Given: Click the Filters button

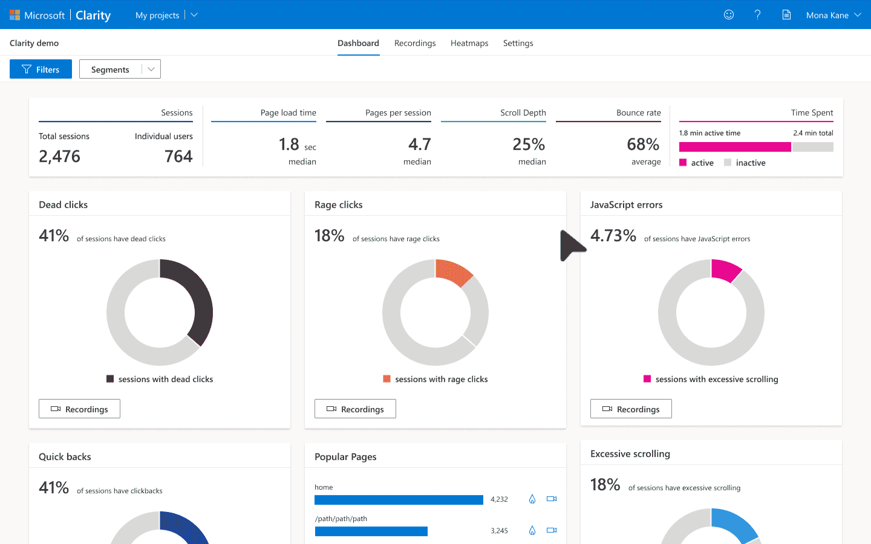Looking at the screenshot, I should tap(41, 69).
